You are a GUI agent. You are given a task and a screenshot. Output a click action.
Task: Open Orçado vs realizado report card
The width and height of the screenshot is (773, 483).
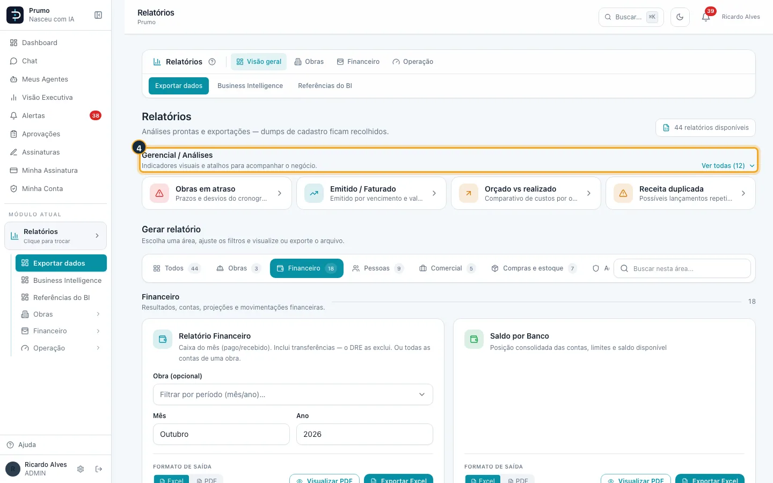pos(526,193)
